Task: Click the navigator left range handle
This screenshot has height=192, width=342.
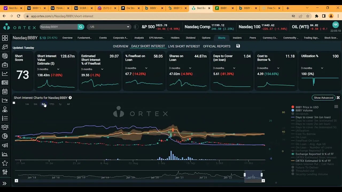Action: click(x=244, y=175)
